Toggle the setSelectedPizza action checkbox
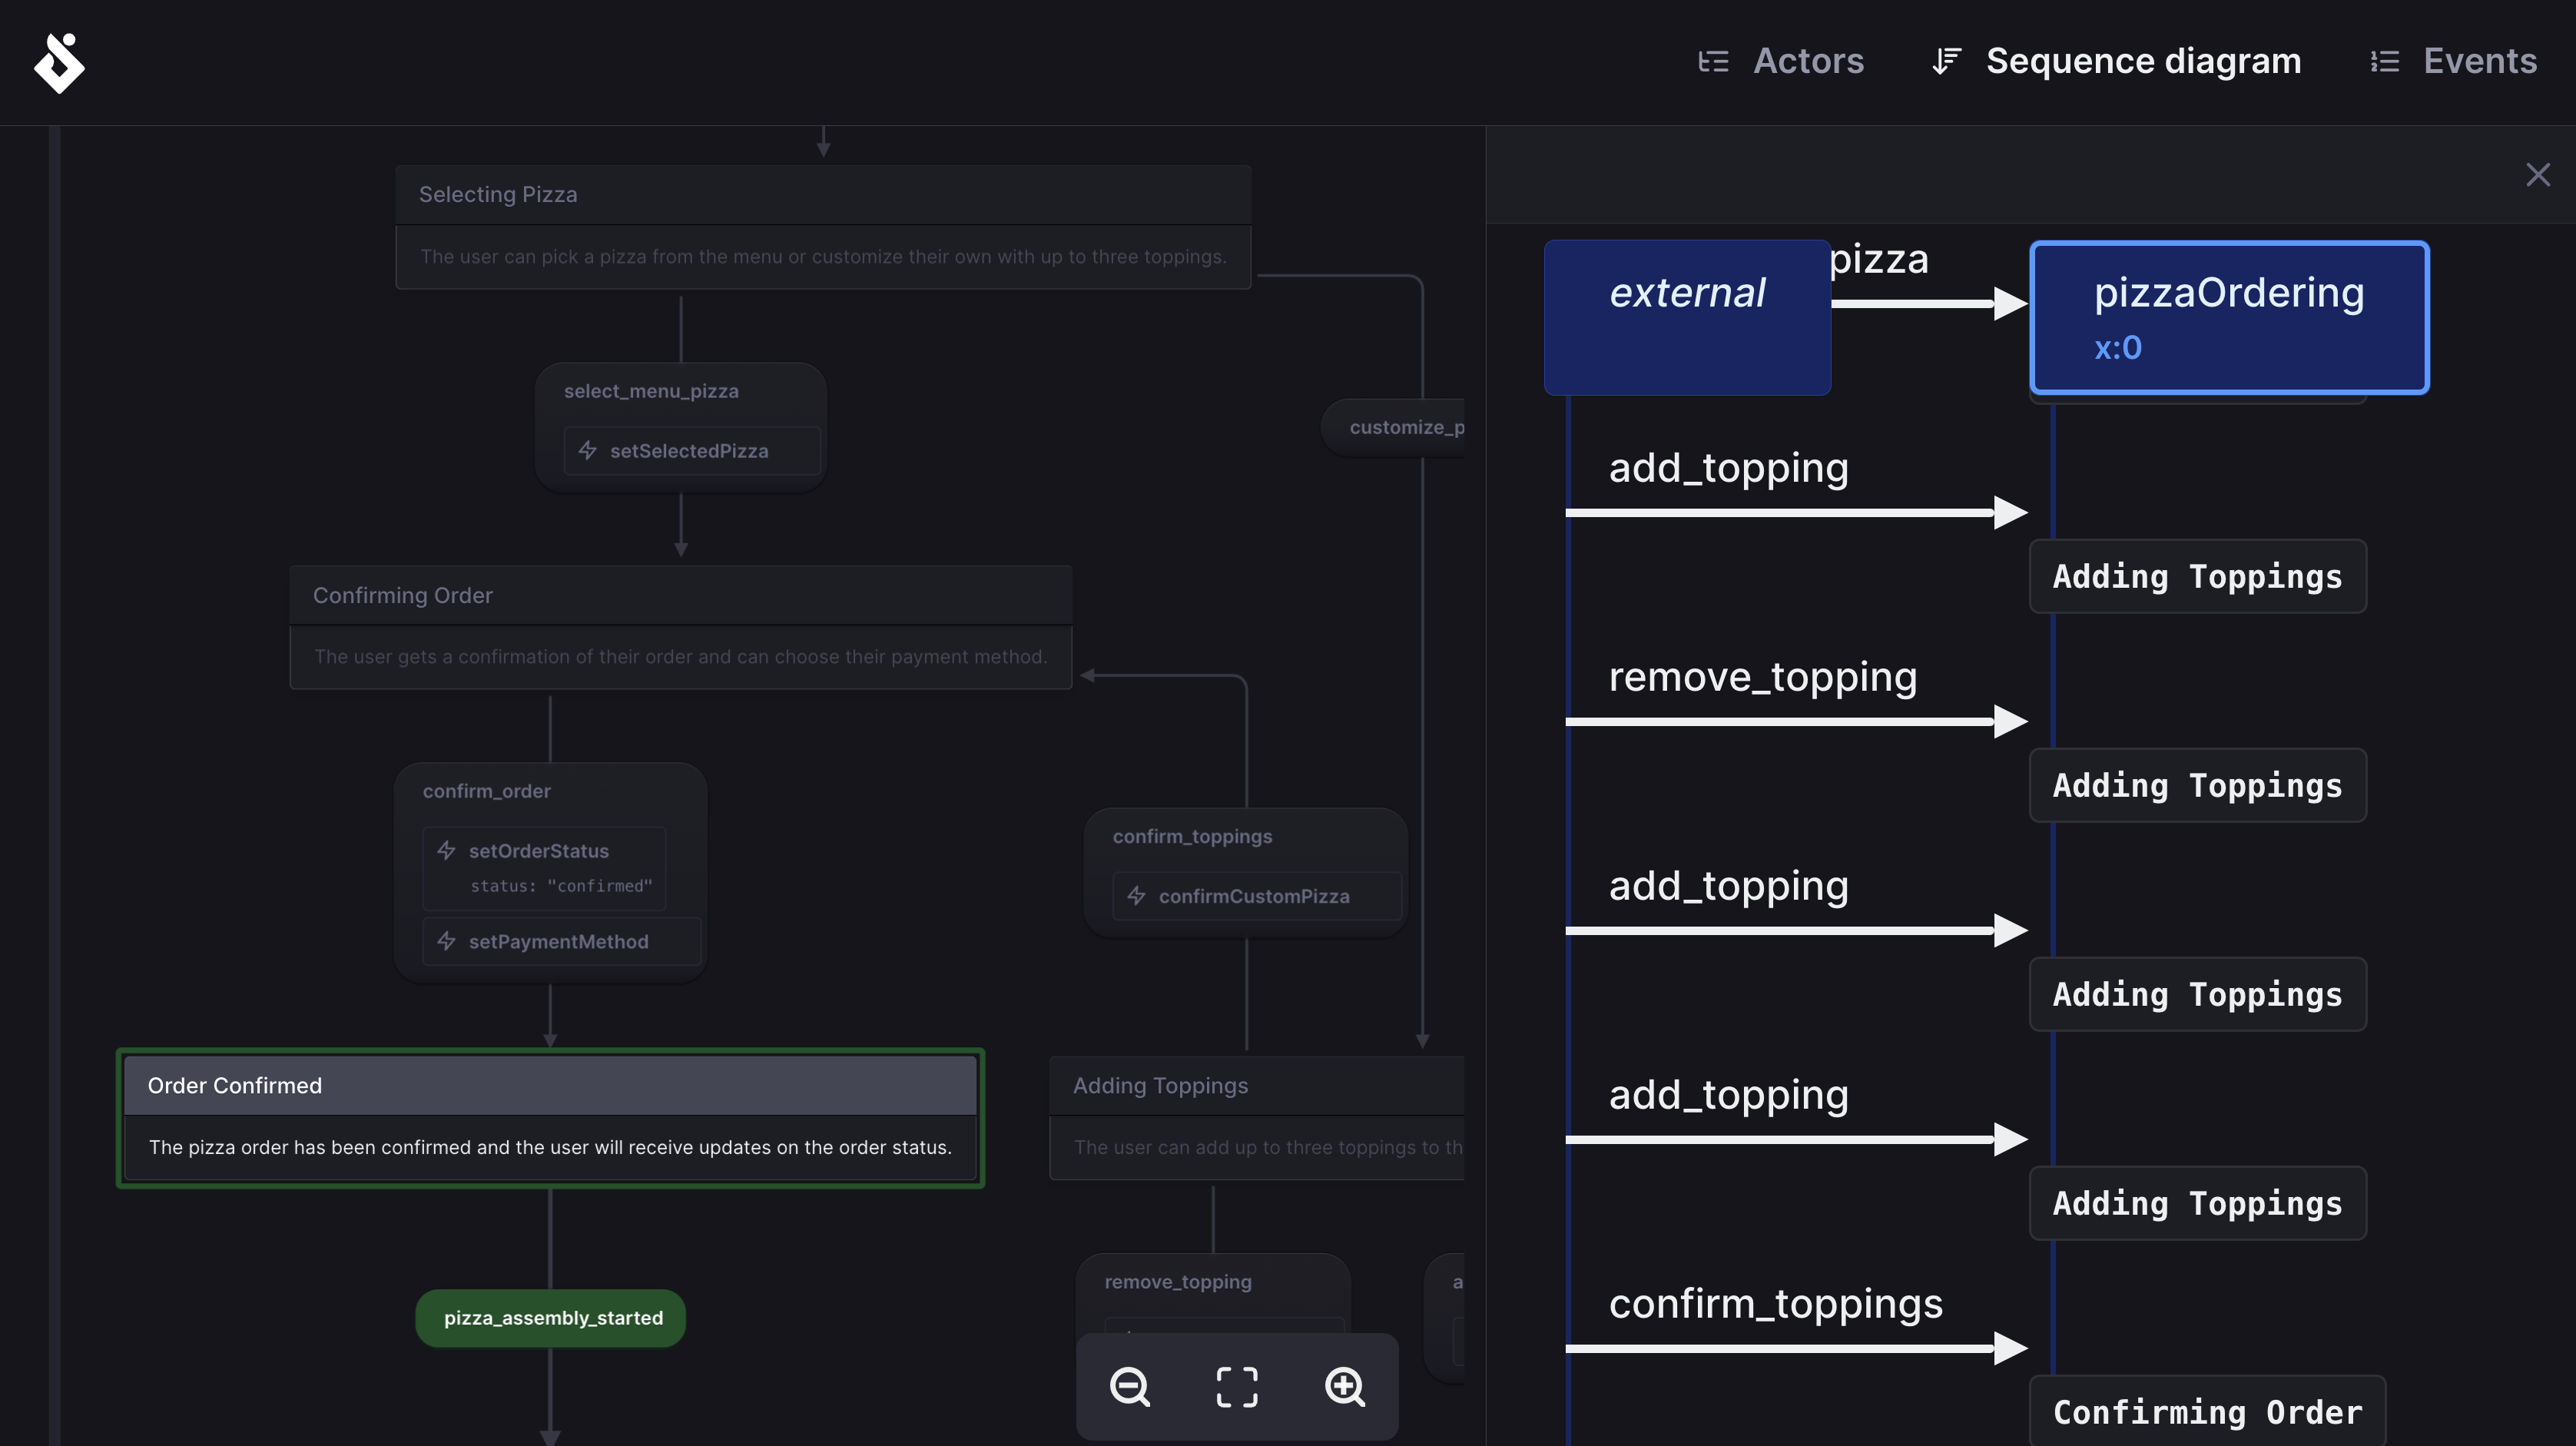 589,449
